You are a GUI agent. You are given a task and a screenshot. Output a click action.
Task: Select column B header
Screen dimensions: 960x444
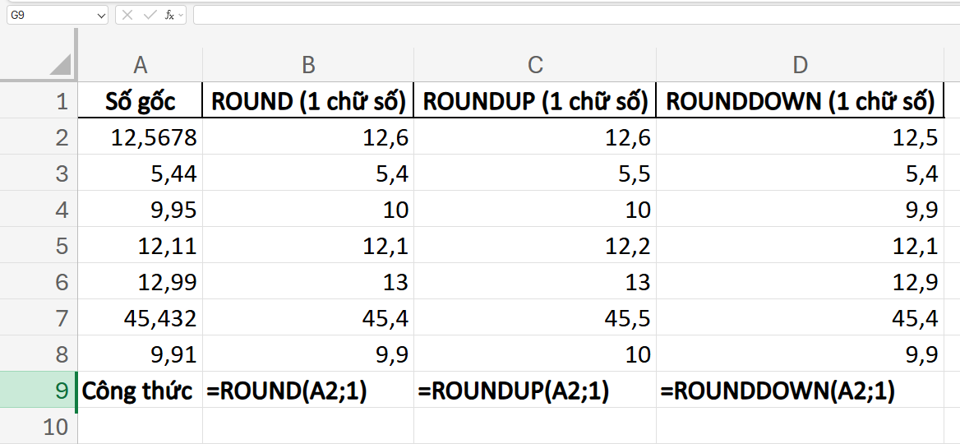[x=308, y=66]
